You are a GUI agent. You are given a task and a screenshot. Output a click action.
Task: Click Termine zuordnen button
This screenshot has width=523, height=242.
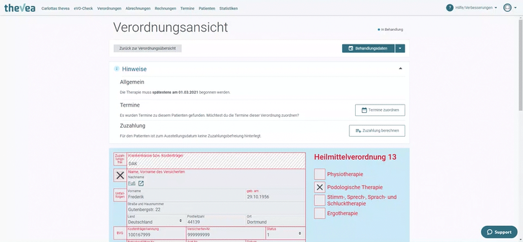point(380,110)
